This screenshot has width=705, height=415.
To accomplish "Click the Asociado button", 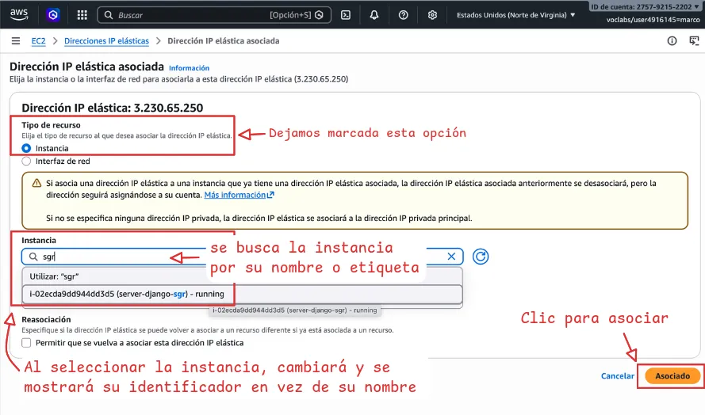I will click(672, 376).
